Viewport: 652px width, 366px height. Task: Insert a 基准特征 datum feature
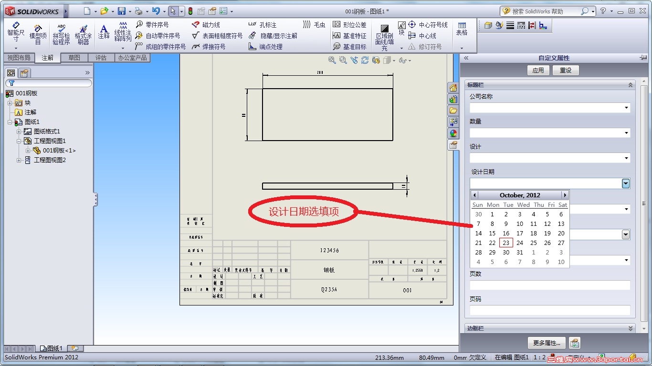[x=349, y=35]
